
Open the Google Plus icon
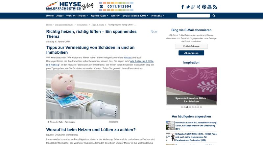click(193, 7)
